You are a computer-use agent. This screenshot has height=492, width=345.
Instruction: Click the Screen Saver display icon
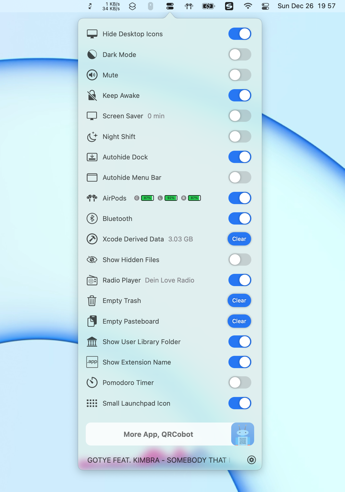pos(92,116)
